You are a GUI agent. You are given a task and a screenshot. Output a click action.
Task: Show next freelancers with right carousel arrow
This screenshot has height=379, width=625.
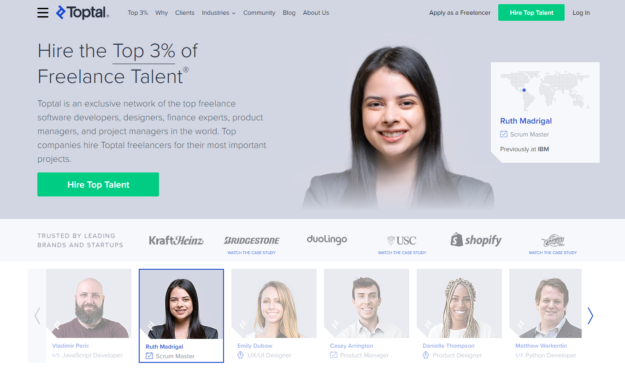590,316
